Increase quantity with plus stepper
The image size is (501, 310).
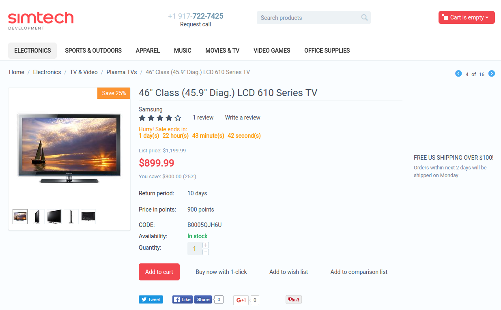[206, 245]
